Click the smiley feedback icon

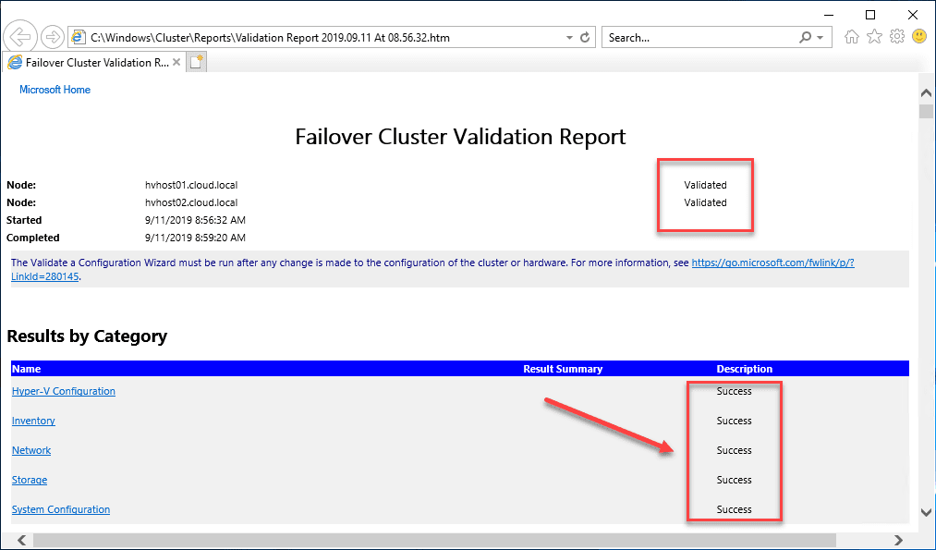[x=918, y=36]
